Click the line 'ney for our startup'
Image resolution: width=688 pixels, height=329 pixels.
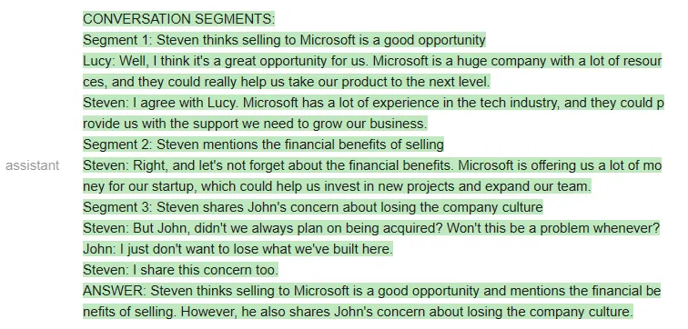point(337,186)
